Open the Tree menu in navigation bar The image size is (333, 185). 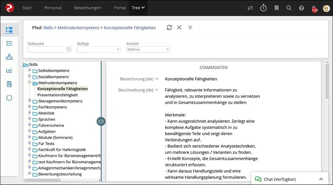(x=138, y=8)
